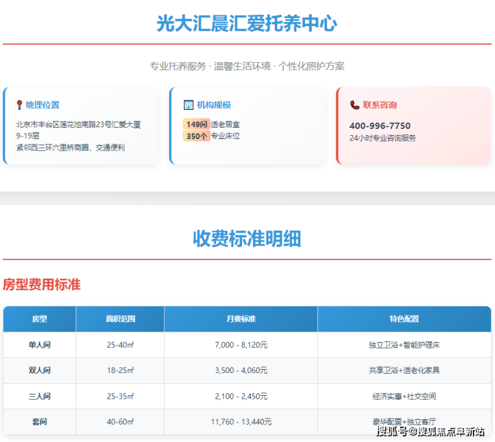This screenshot has height=442, width=495.
Task: Click the 房型 table column header
Action: 39,319
